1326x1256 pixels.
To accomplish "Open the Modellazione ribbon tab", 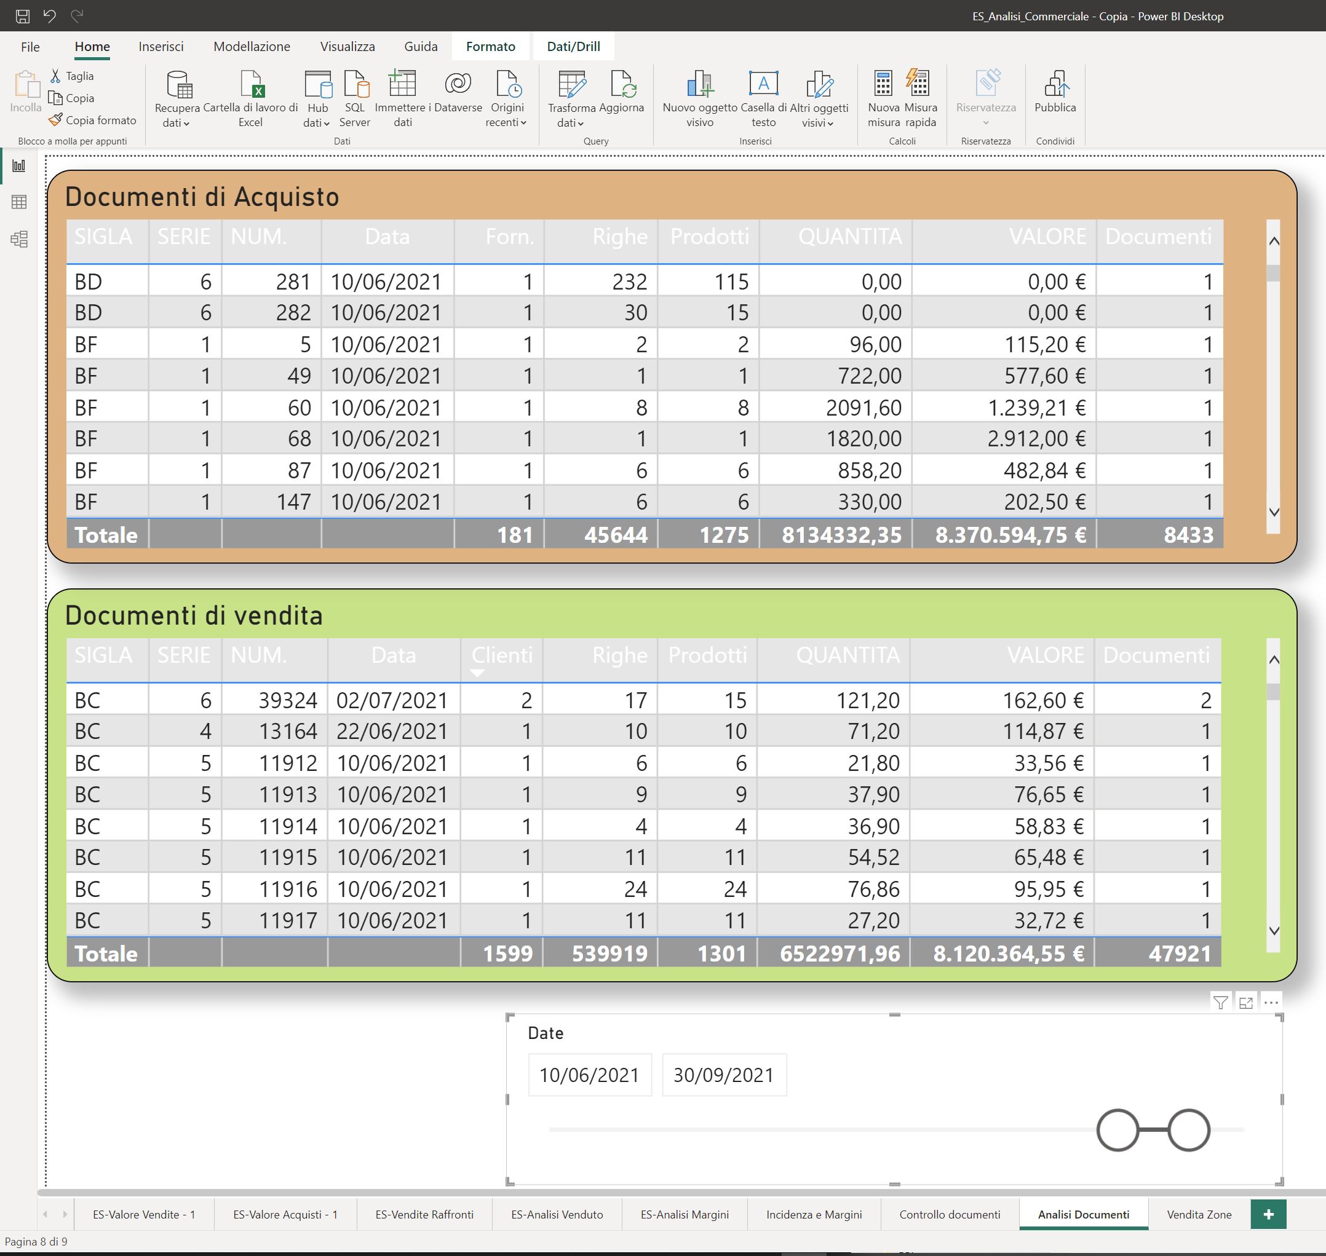I will point(252,46).
